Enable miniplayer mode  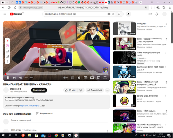85,78
